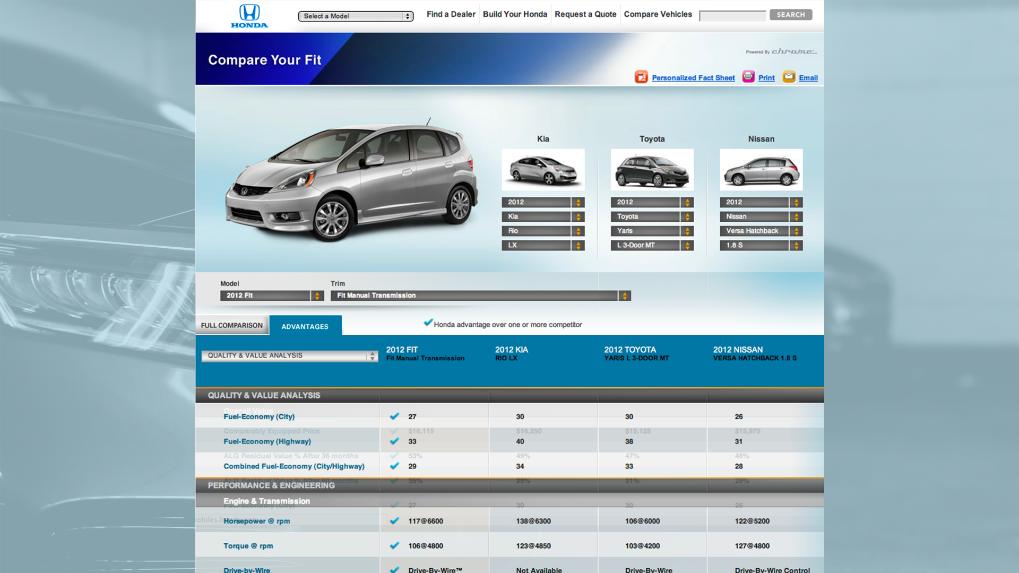Open the 2012 Fit model dropdown
This screenshot has height=573, width=1019.
pos(272,296)
